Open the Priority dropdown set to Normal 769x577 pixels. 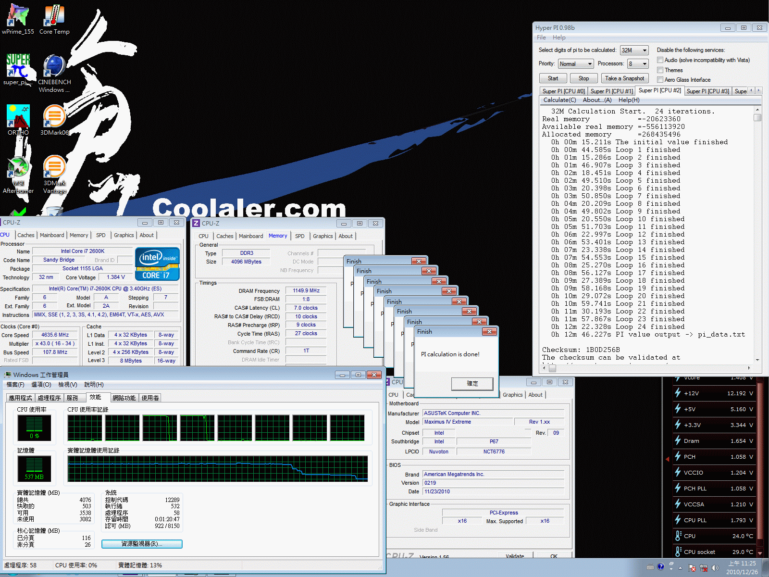coord(576,64)
